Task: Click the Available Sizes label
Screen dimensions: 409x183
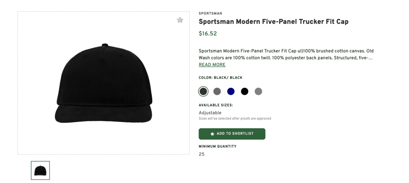Action: (x=216, y=105)
